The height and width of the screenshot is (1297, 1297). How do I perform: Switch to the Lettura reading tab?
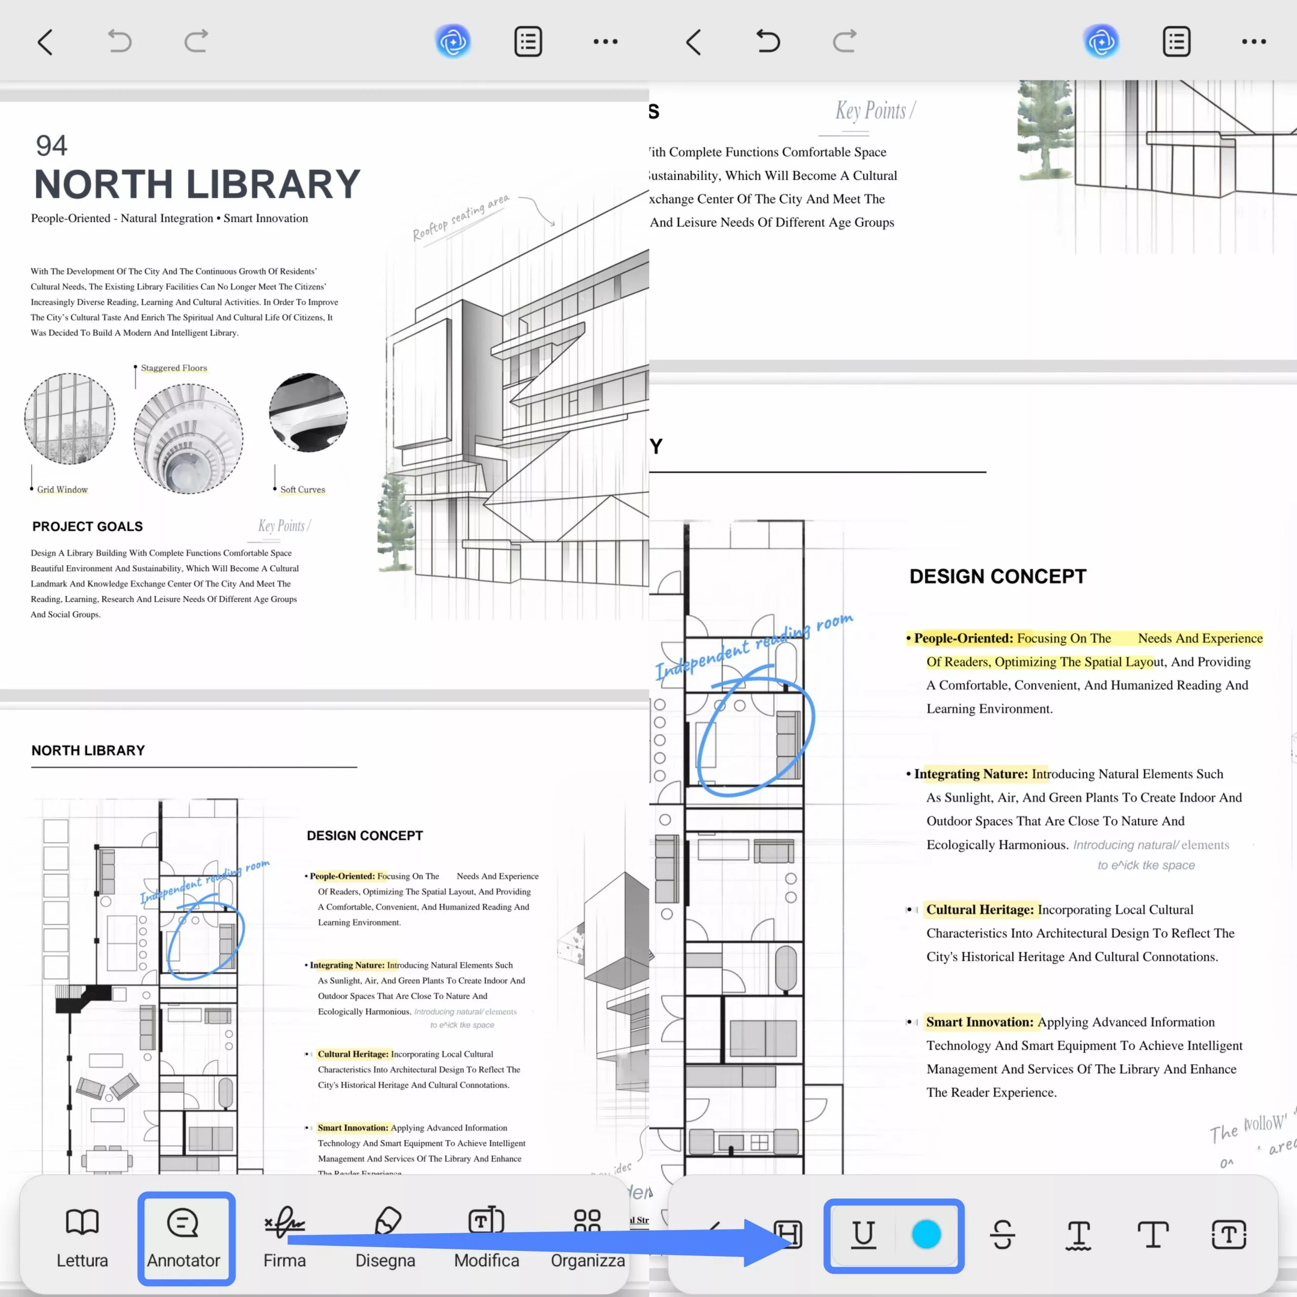(82, 1239)
